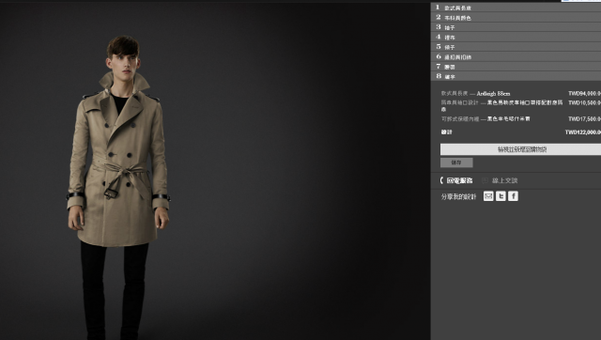Click the wide light add-to-bag button

click(x=520, y=149)
